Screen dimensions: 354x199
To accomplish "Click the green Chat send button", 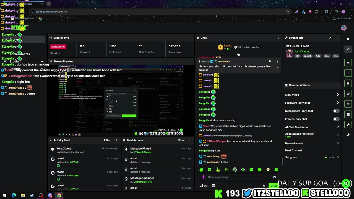I will point(274,186).
